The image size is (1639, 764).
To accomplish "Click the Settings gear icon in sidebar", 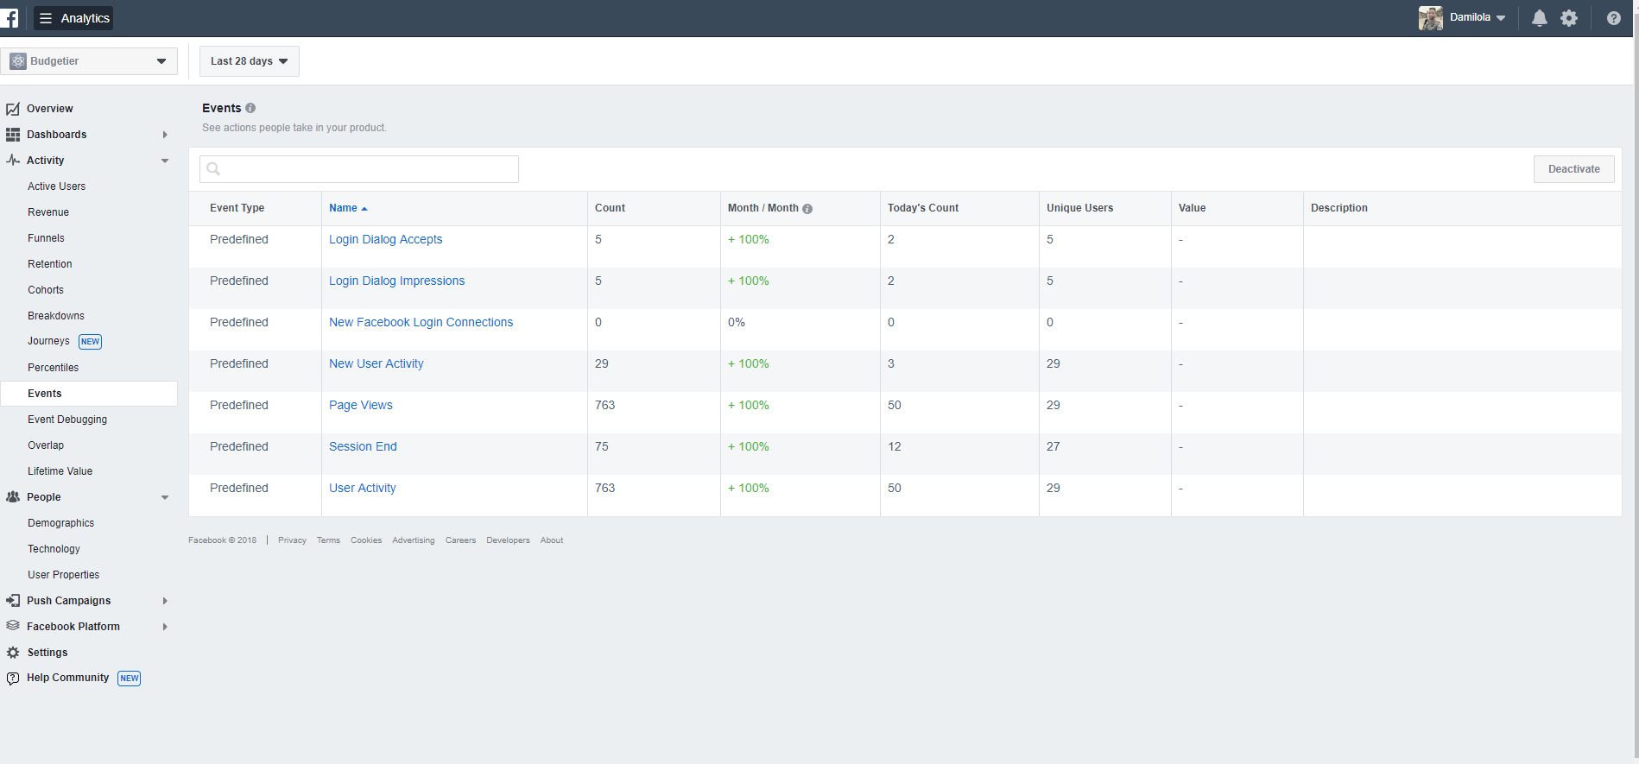I will [x=13, y=653].
